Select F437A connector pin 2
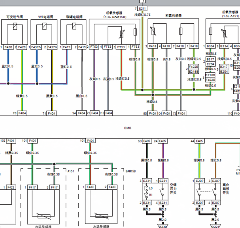The height and width of the screenshot is (228, 240). [x=52, y=47]
